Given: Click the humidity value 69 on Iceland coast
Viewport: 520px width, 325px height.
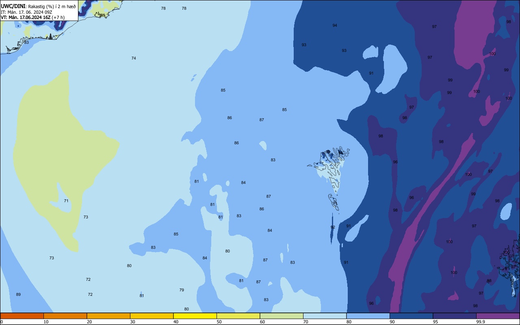Looking at the screenshot, I should (103, 15).
